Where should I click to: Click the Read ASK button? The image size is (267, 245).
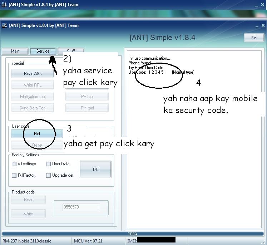[x=33, y=74]
